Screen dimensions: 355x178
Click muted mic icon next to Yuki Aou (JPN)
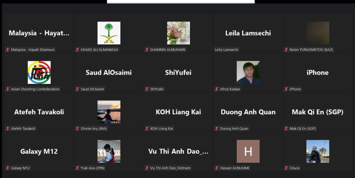[x=77, y=168]
